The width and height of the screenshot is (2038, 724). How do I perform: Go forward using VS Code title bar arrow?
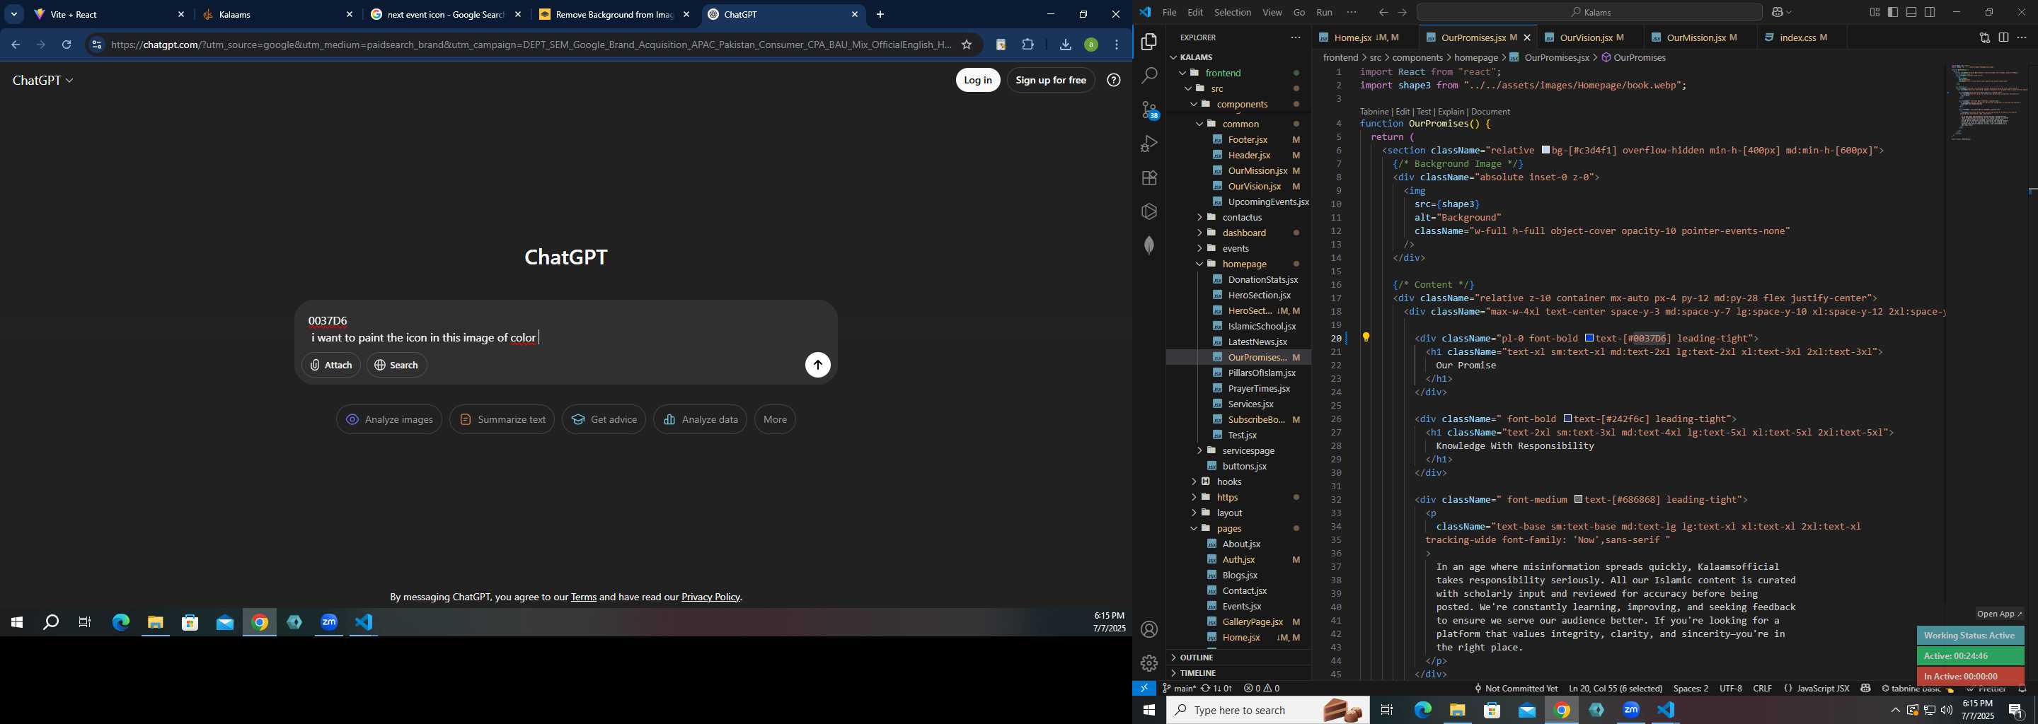click(x=1403, y=13)
